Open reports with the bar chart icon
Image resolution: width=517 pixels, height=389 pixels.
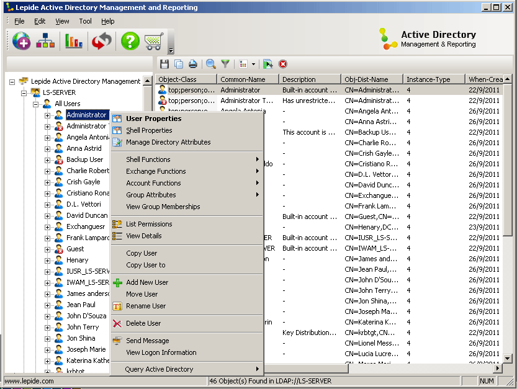(x=73, y=41)
